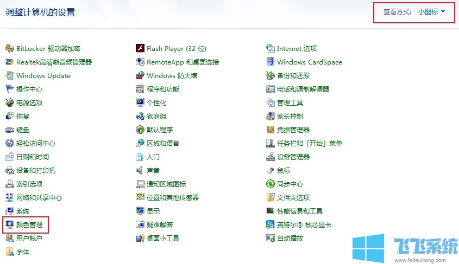Screen dimensions: 459x264
Task: Click the BitLocker 驱动器加密 icon
Action: pos(10,49)
